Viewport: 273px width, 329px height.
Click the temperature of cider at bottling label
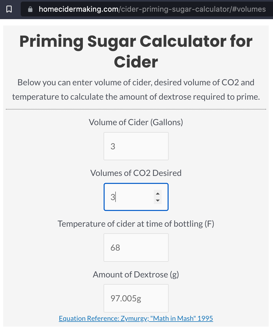click(x=136, y=224)
